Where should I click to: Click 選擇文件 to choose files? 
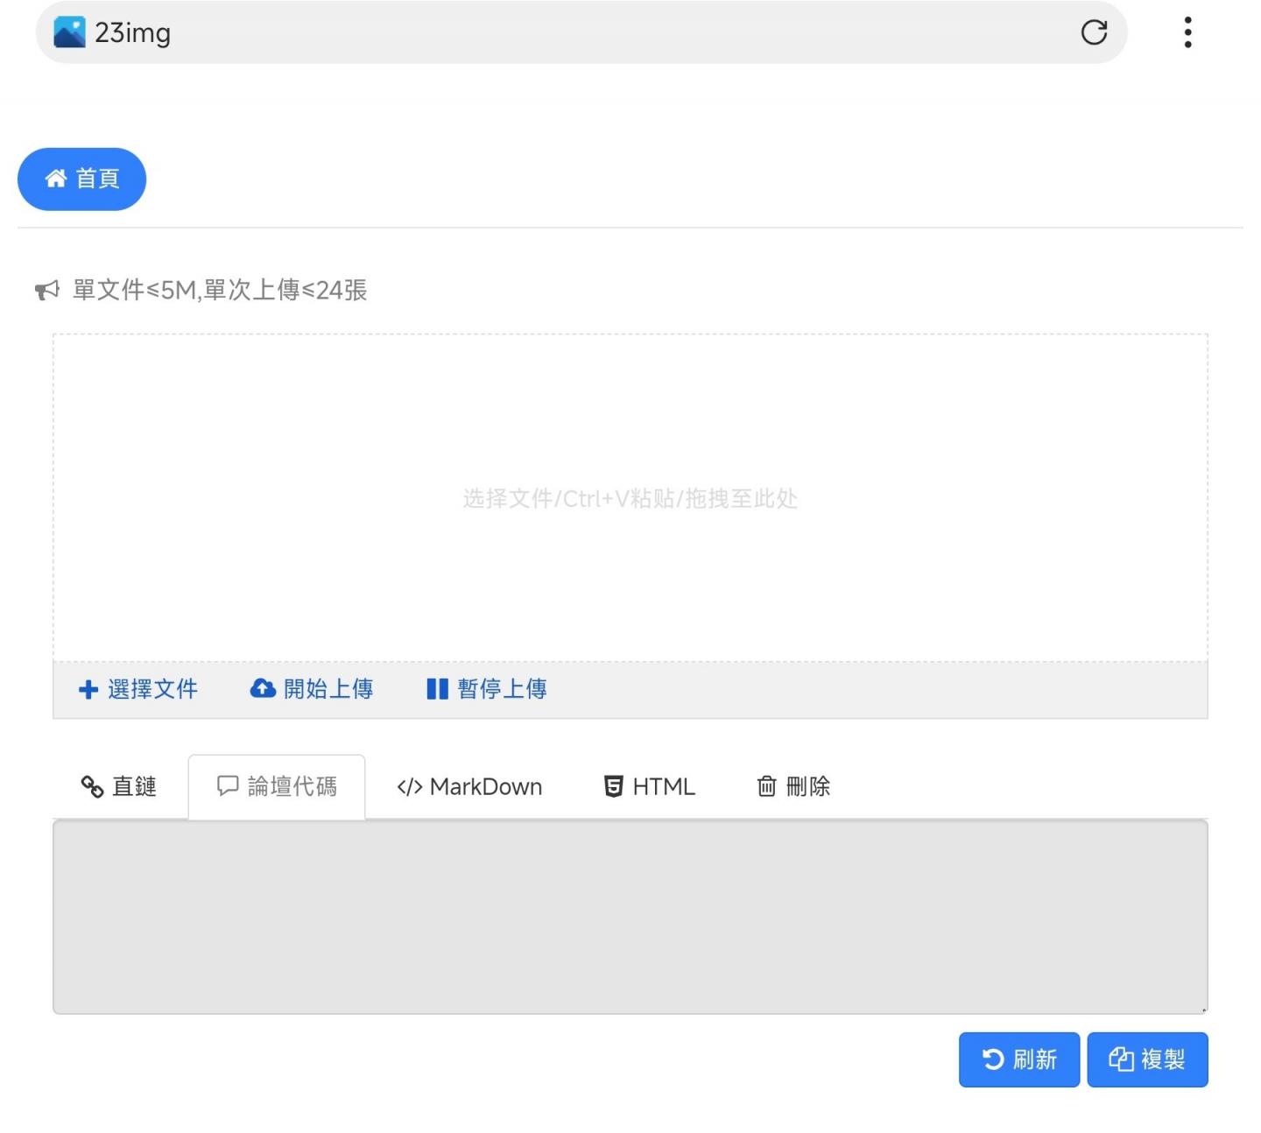[x=138, y=689]
